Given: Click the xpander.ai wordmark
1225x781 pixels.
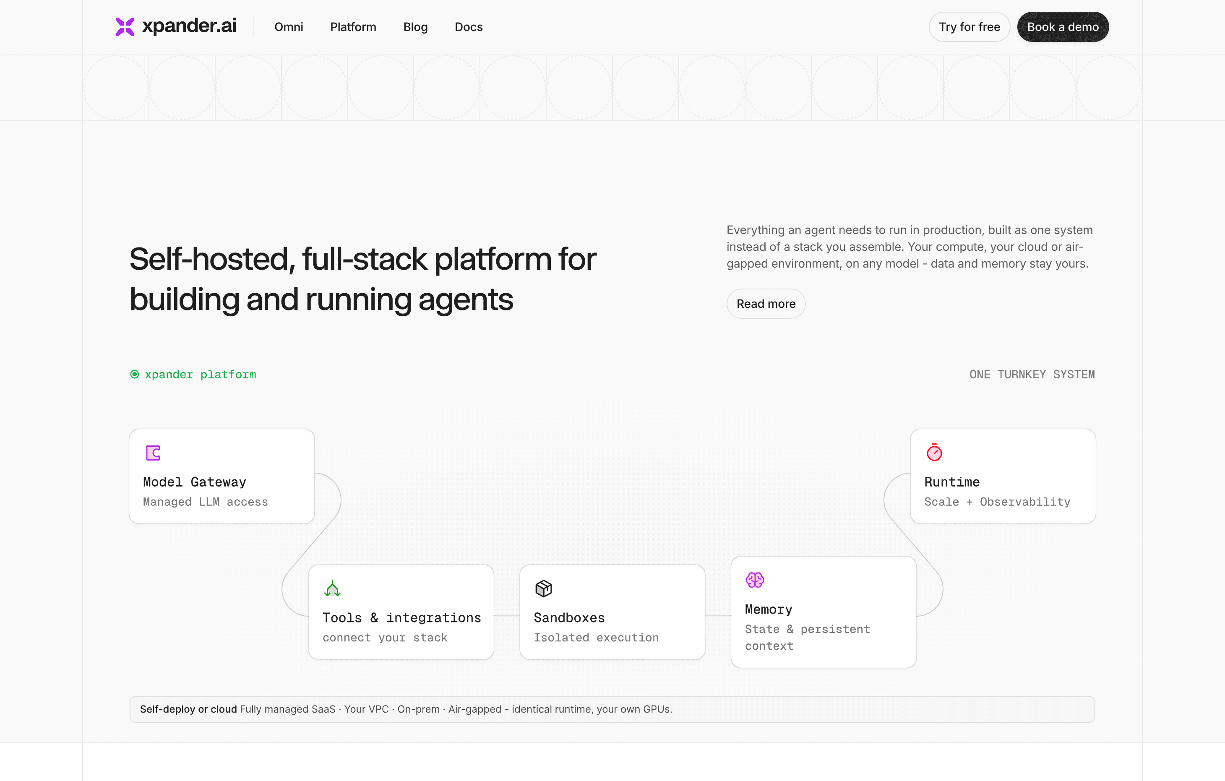Looking at the screenshot, I should coord(189,26).
